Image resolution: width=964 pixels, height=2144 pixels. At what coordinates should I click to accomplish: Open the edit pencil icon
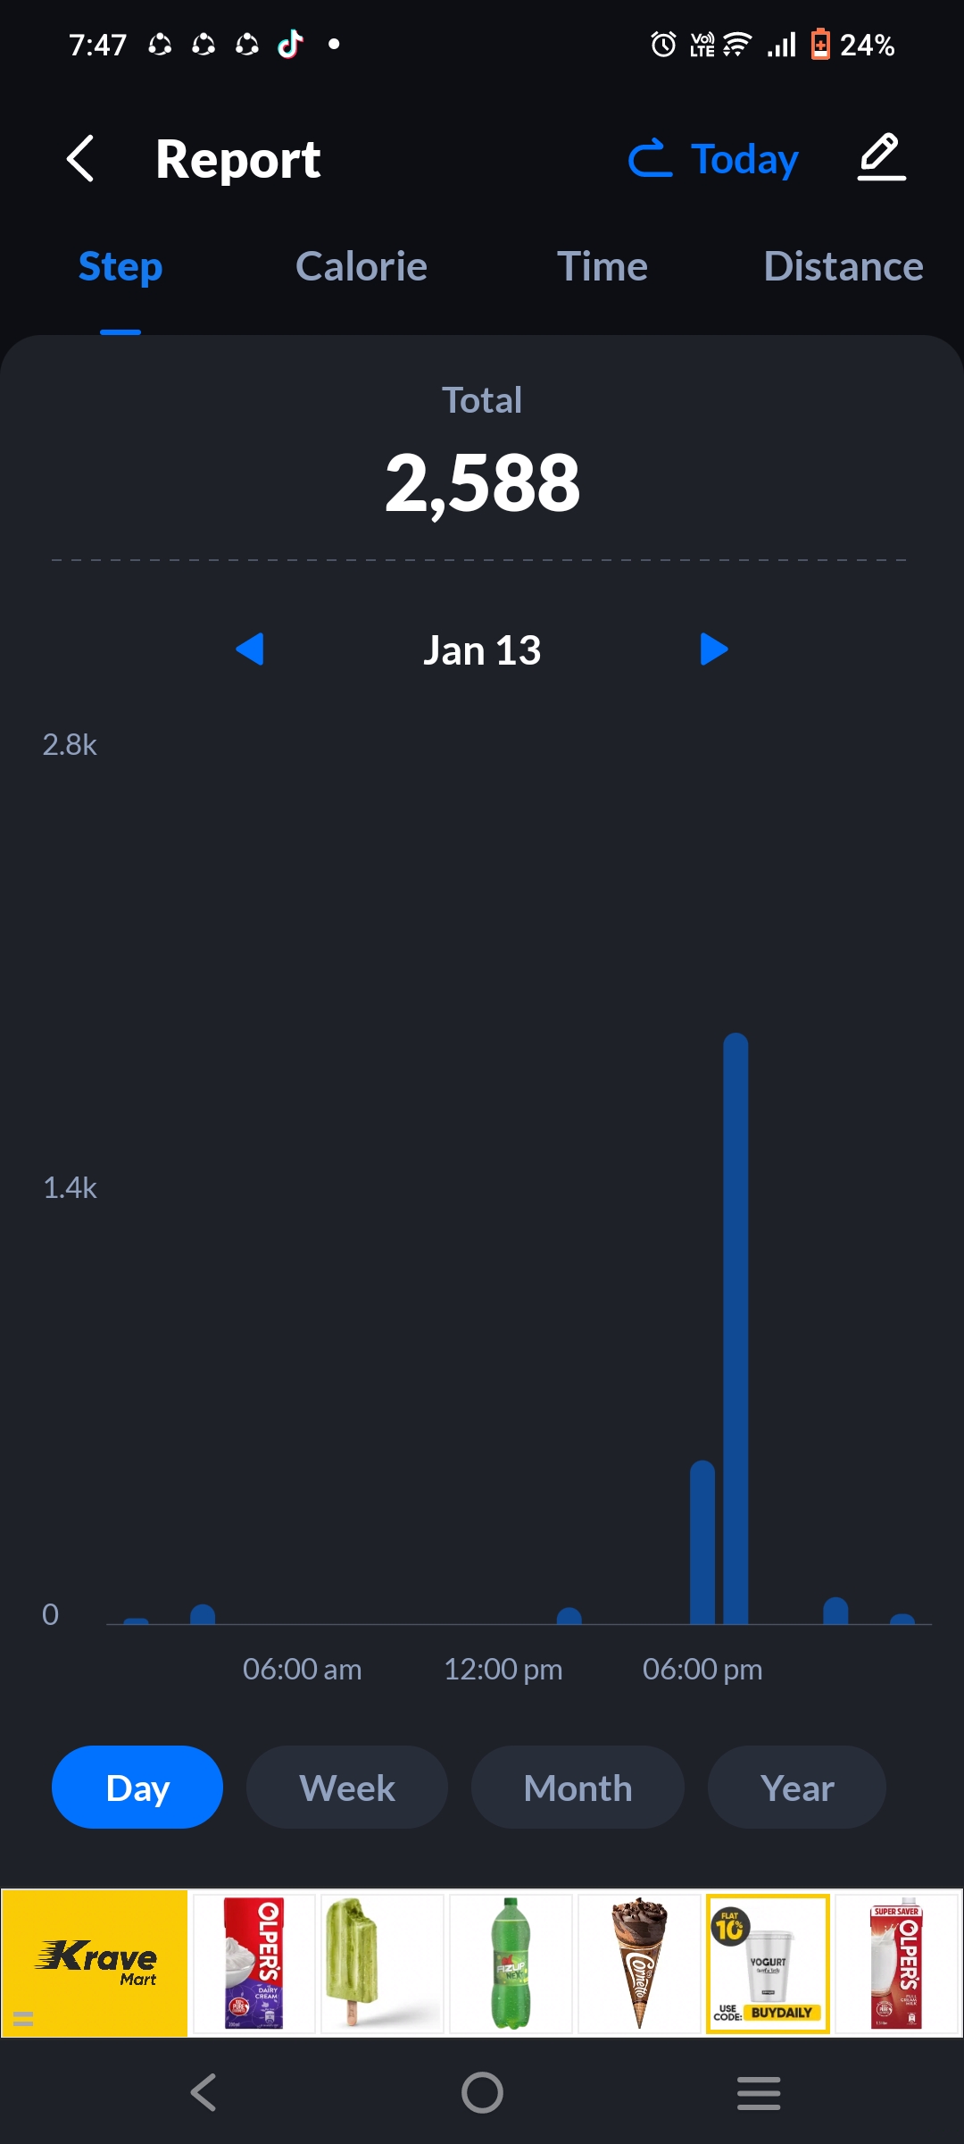click(x=881, y=157)
